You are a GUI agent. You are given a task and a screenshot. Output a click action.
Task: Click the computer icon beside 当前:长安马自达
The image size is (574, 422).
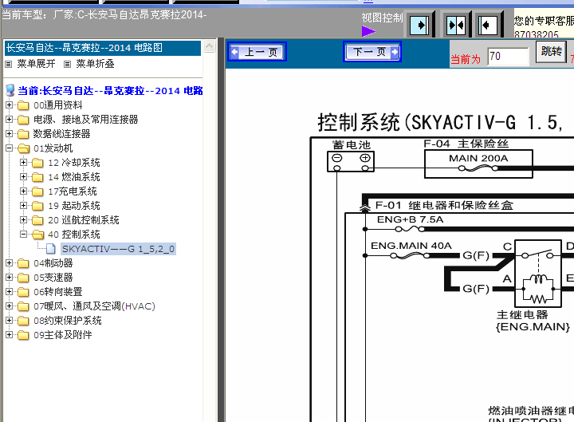10,90
